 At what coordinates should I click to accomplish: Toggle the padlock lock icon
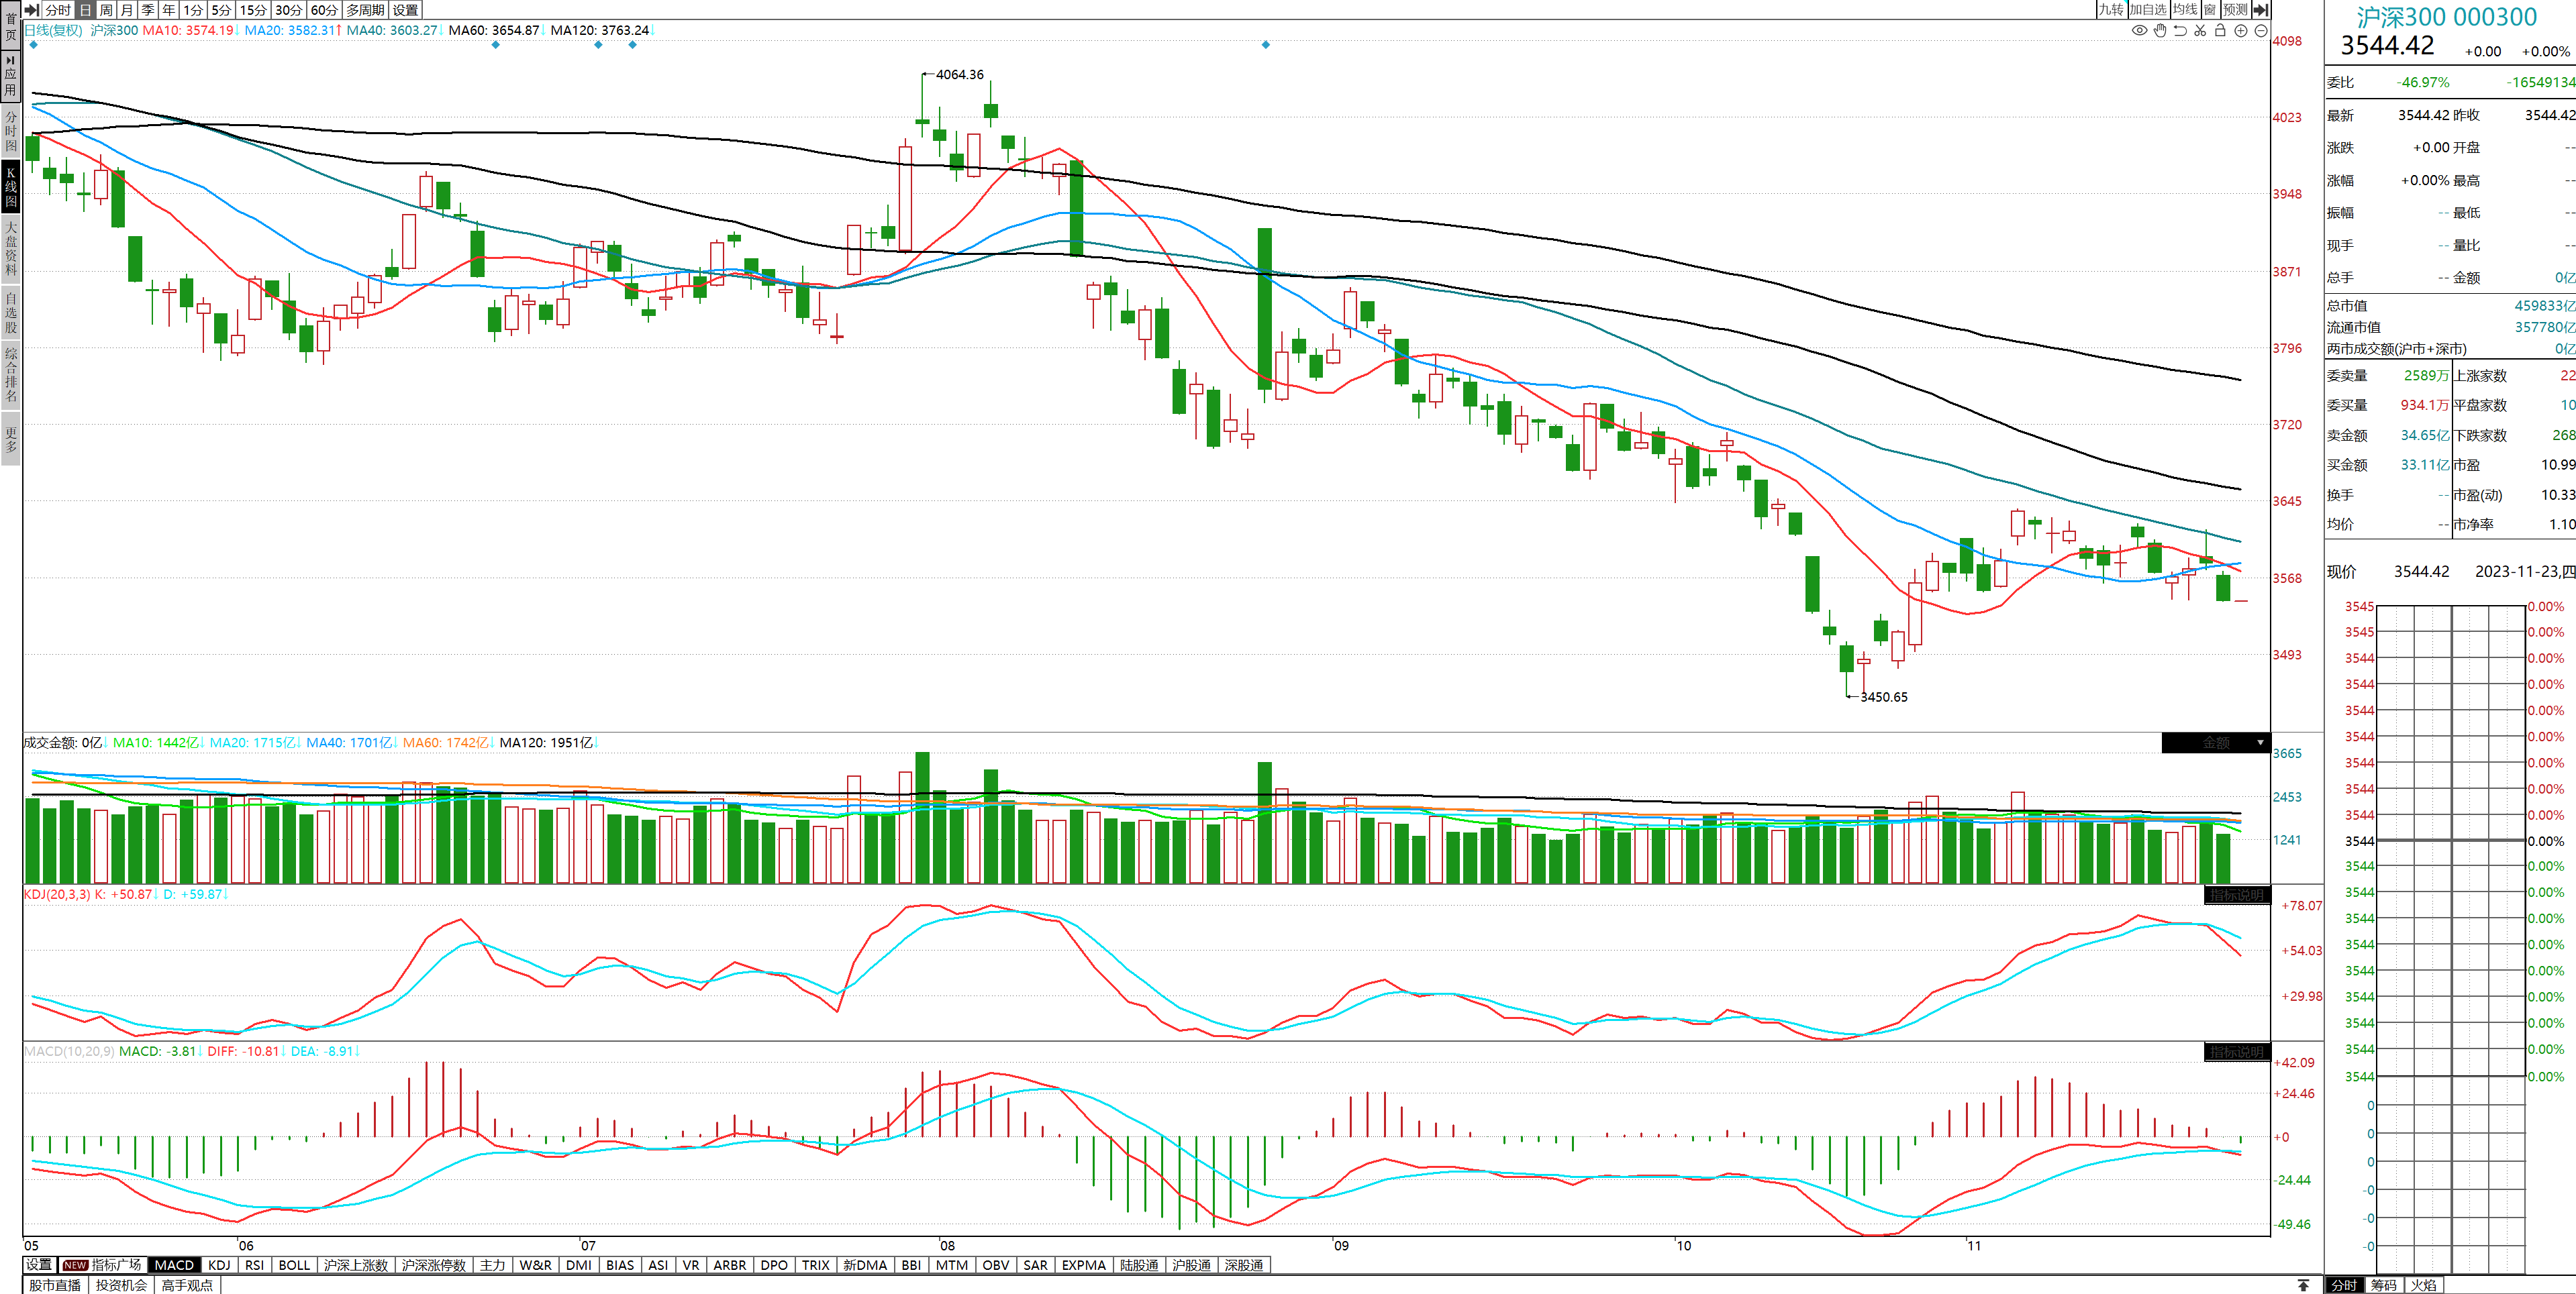pyautogui.click(x=2220, y=31)
